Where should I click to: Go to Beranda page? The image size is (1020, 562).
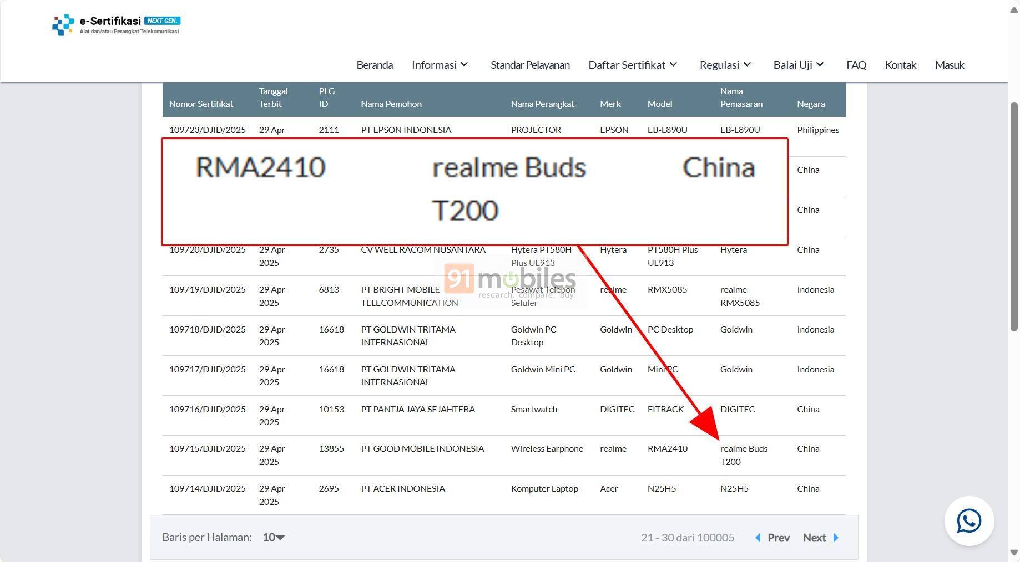[375, 65]
